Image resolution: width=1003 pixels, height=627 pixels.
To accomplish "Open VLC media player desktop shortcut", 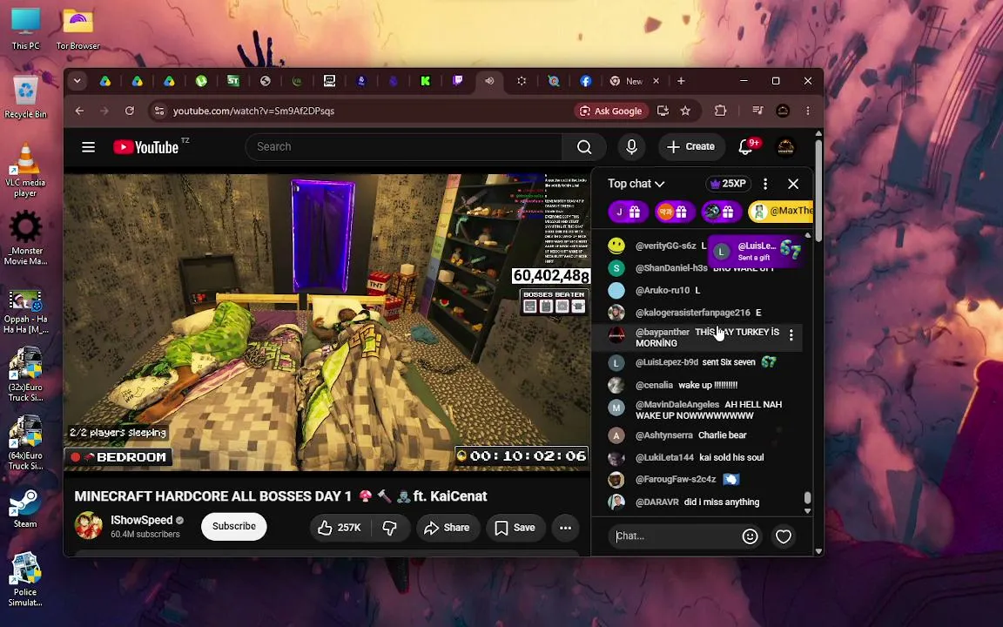I will coord(25,170).
